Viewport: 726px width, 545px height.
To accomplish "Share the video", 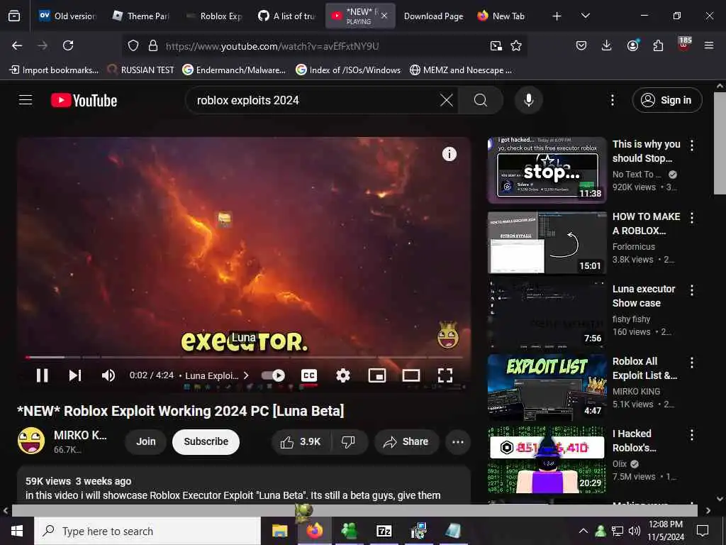I will [406, 441].
